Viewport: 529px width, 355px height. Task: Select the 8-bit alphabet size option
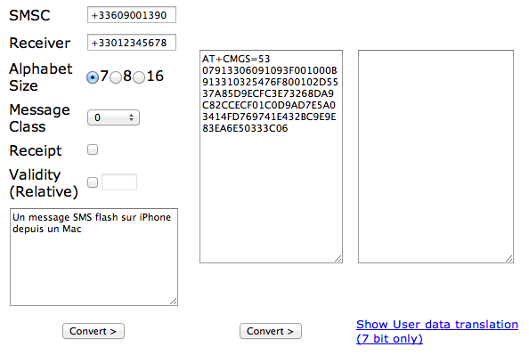(116, 77)
